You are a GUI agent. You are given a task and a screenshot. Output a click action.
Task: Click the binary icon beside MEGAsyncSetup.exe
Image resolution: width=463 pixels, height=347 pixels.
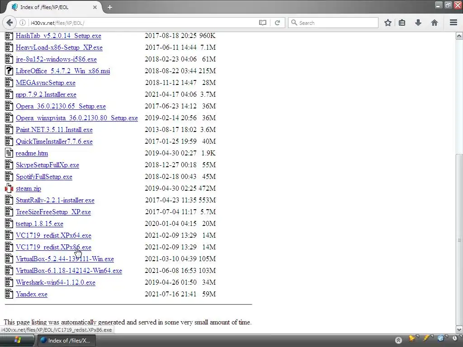[9, 83]
